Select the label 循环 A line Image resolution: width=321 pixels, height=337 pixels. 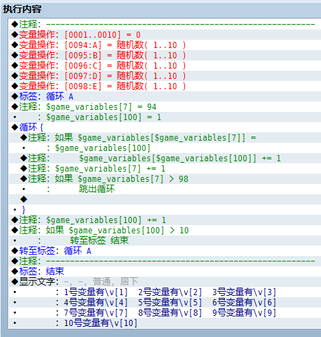164,96
